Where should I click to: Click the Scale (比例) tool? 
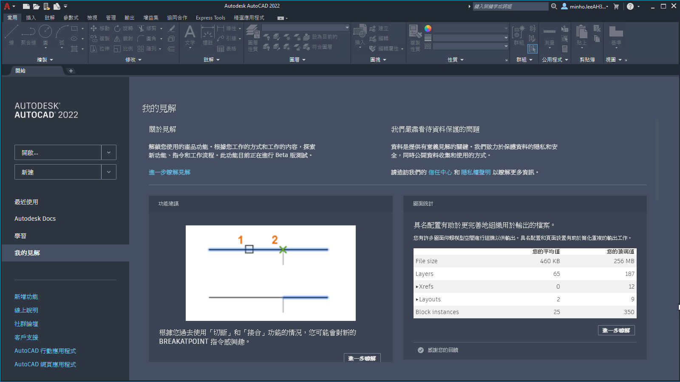[124, 49]
